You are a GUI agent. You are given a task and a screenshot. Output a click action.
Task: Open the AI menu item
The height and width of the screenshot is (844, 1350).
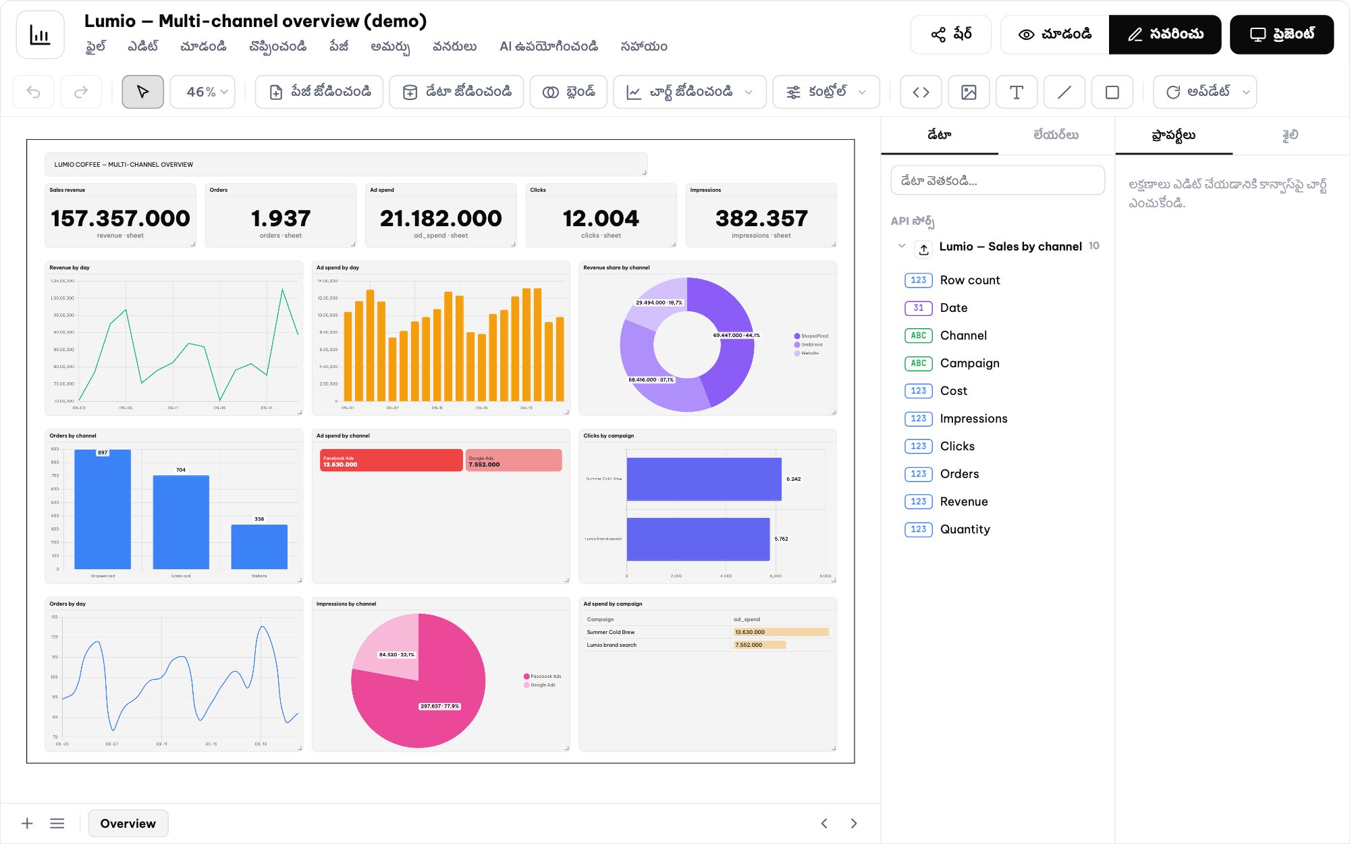tap(549, 47)
